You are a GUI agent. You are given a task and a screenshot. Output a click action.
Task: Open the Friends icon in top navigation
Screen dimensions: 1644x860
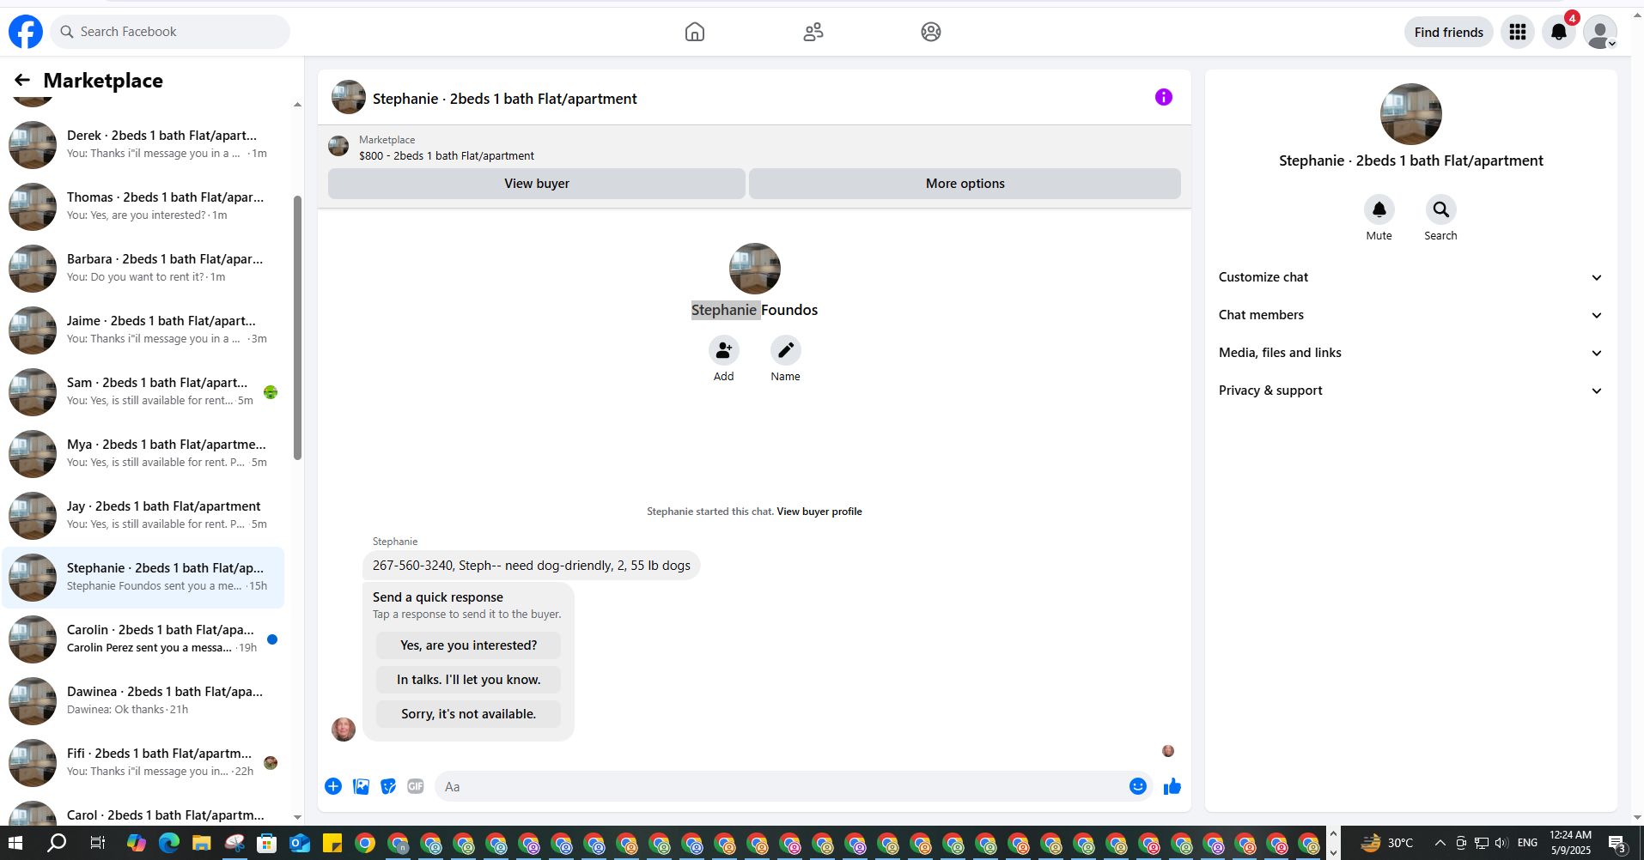(x=813, y=32)
